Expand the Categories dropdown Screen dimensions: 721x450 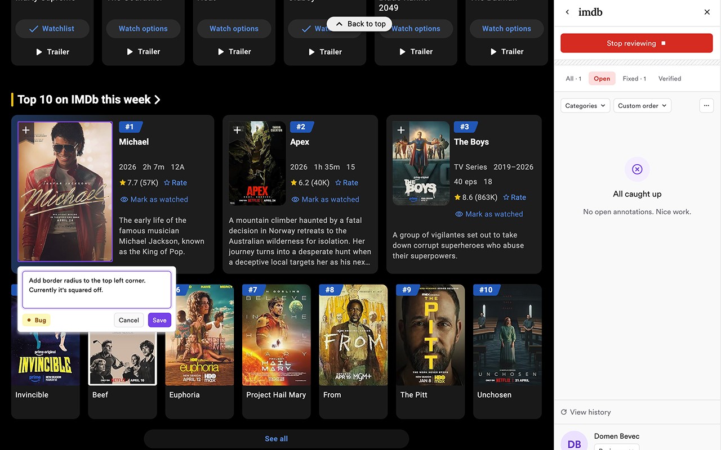pos(585,106)
